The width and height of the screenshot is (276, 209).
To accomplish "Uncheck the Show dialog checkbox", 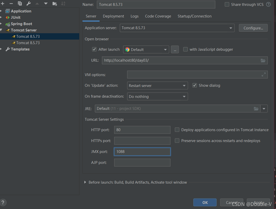I will pyautogui.click(x=195, y=85).
